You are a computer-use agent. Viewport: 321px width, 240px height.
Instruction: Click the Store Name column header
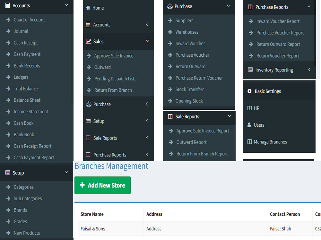click(92, 214)
